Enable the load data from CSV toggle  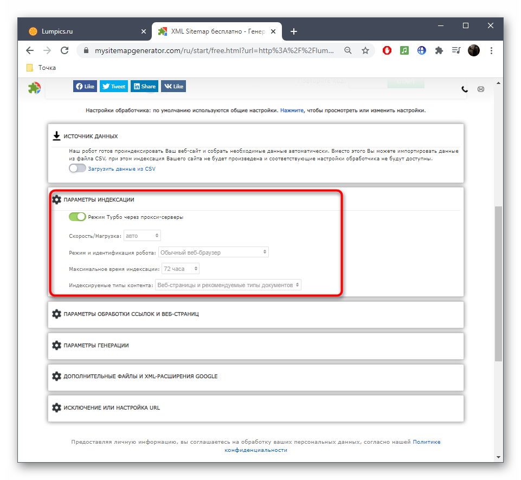click(x=78, y=168)
